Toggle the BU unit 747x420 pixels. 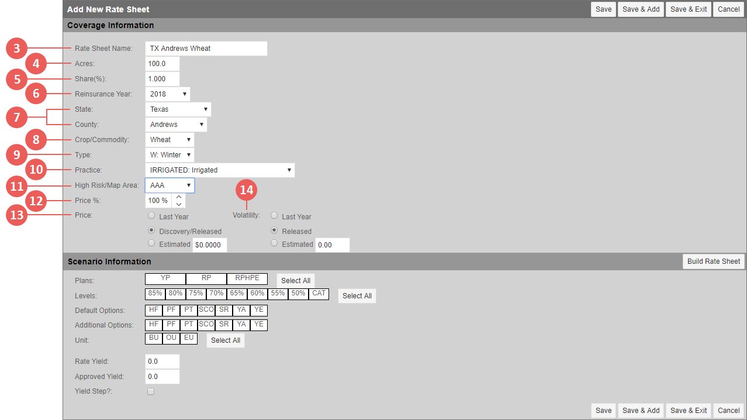[x=153, y=339]
